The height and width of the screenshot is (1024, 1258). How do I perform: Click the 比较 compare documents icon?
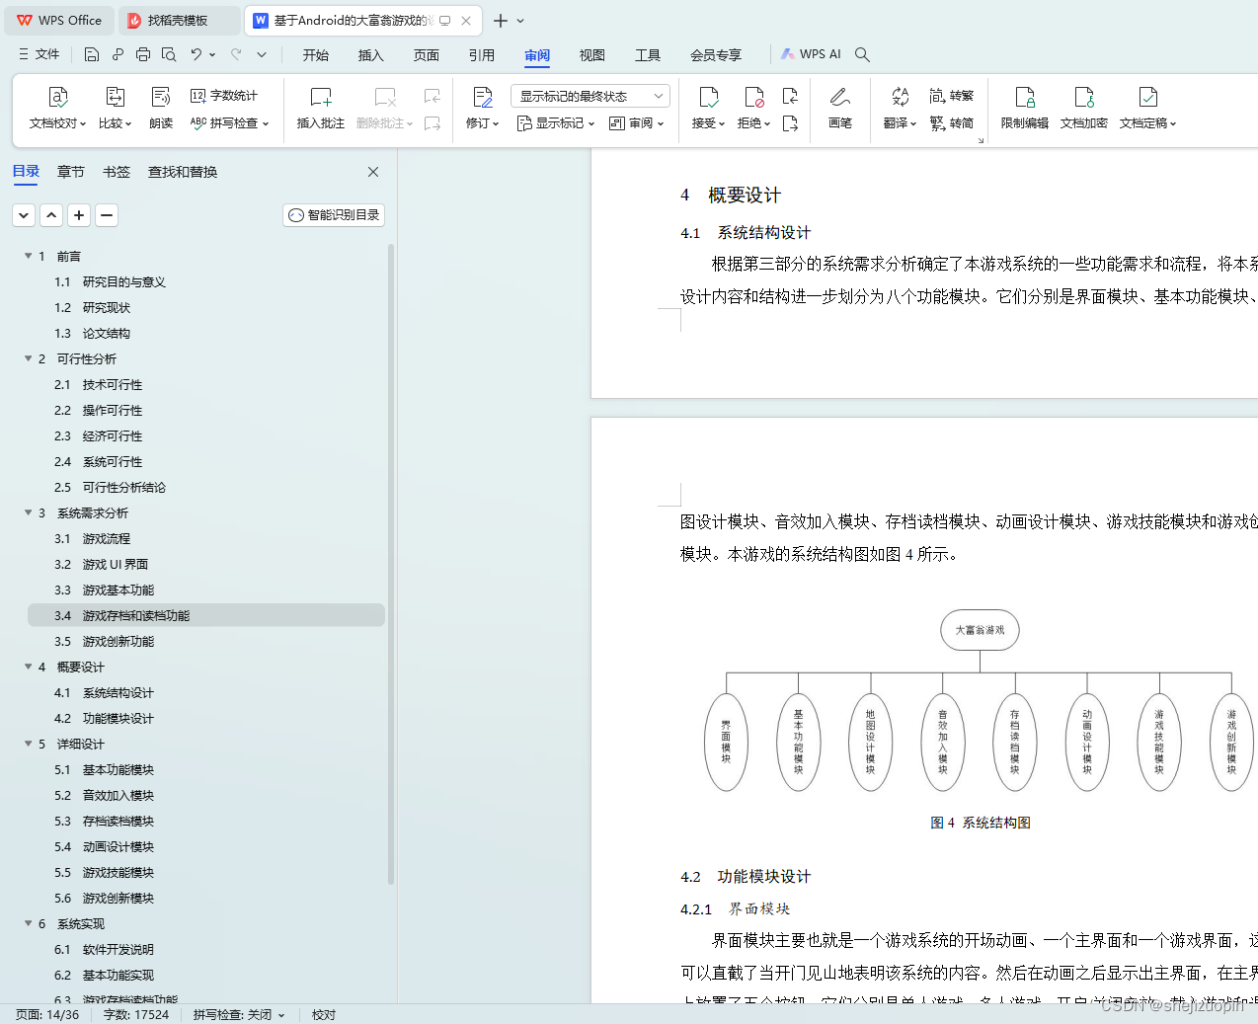pos(116,98)
